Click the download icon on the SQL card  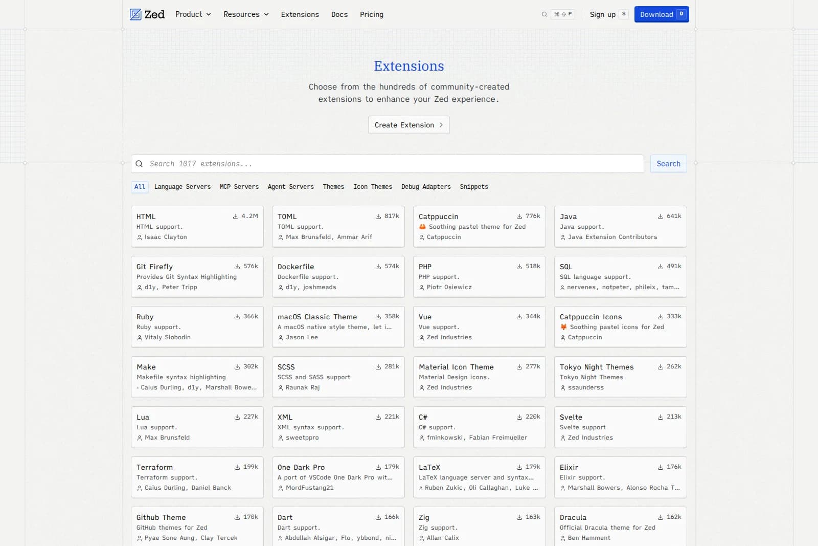pos(660,266)
